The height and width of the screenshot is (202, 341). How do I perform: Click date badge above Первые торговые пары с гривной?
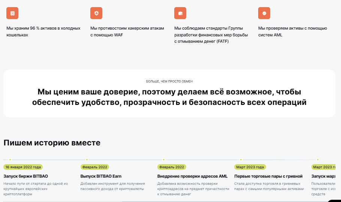250,167
